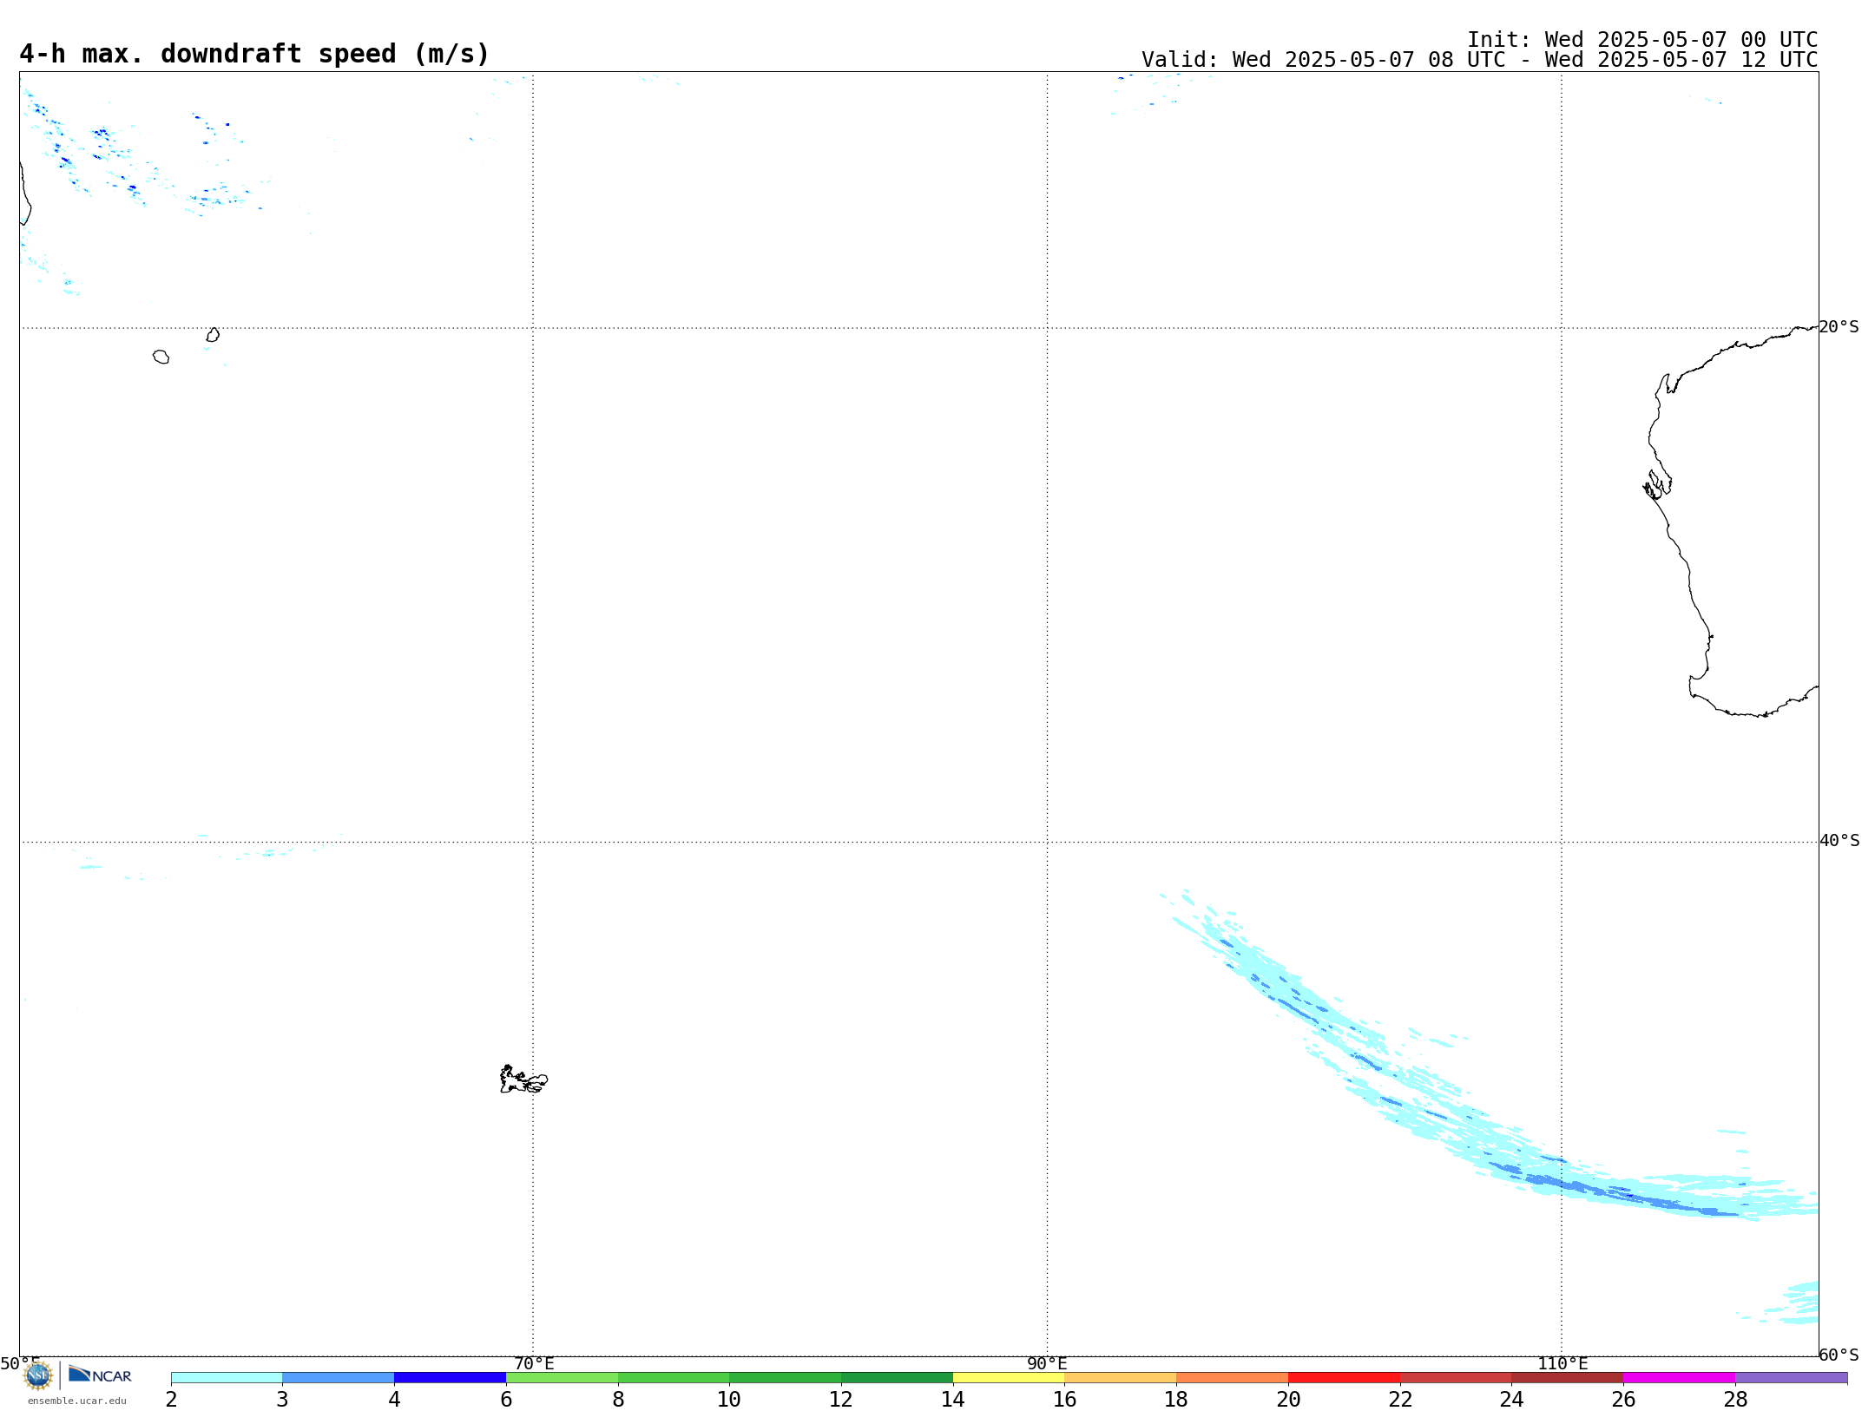Click the light green 6-8 color swatch
1875x1411 pixels.
click(562, 1377)
